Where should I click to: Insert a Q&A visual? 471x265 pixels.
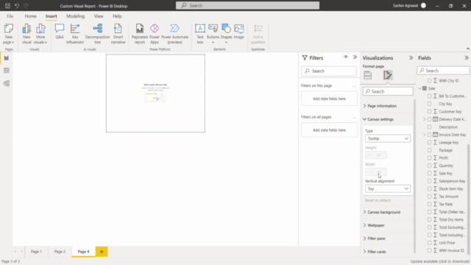[x=60, y=32]
